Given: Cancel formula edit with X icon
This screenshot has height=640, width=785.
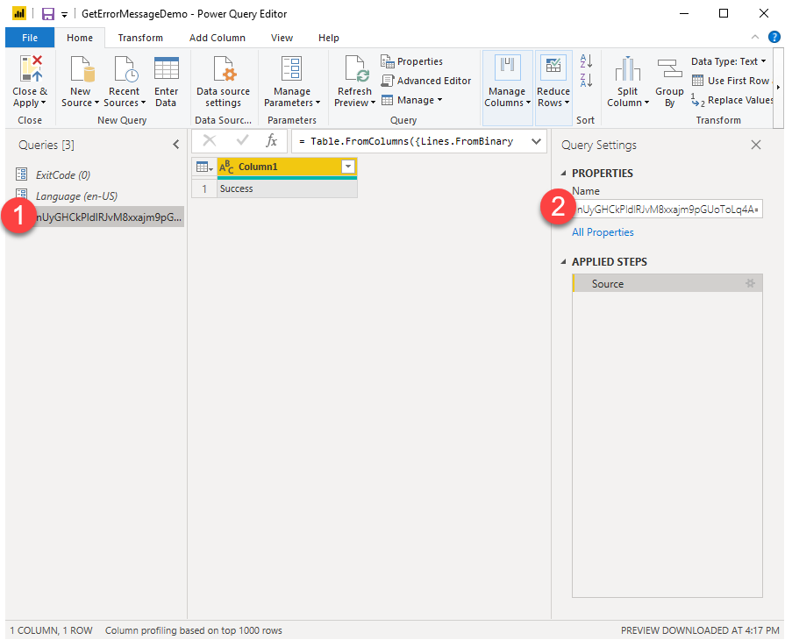Looking at the screenshot, I should [210, 141].
